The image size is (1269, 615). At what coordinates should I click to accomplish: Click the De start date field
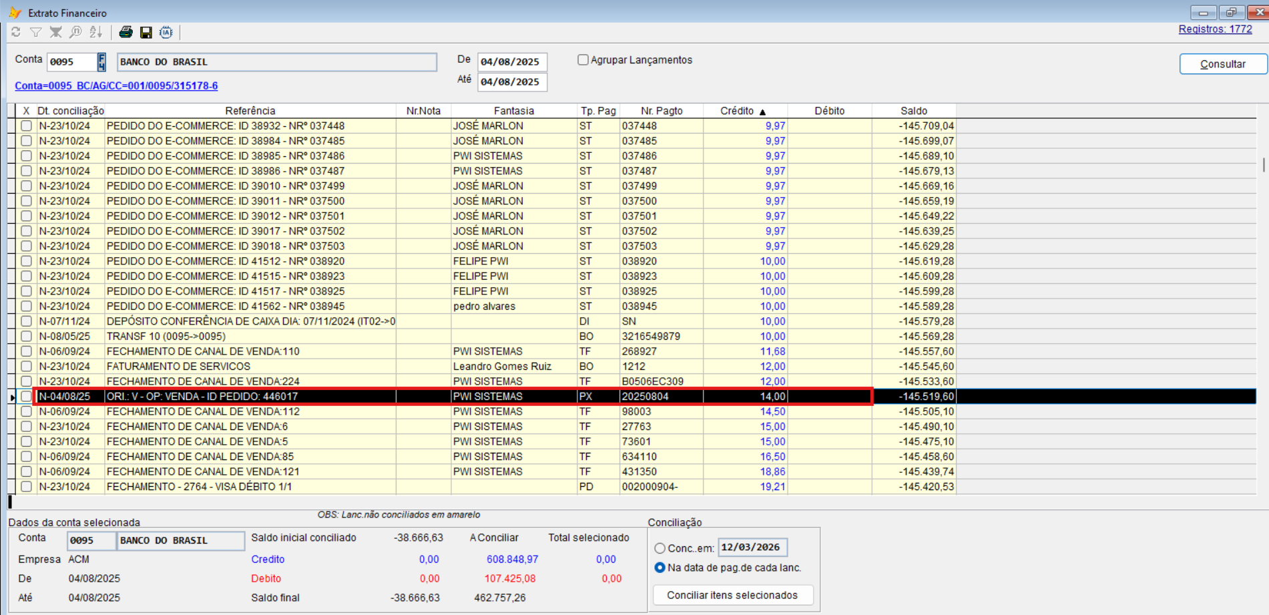point(511,62)
